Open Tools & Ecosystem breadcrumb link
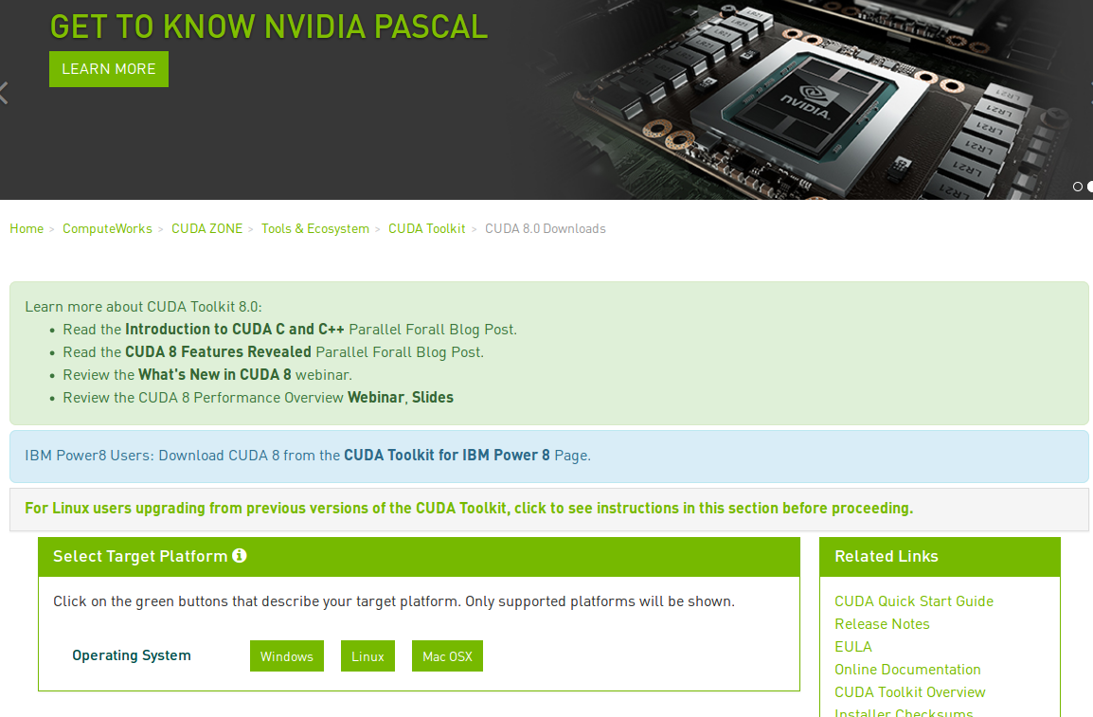Screen dimensions: 1093x717 click(x=315, y=228)
